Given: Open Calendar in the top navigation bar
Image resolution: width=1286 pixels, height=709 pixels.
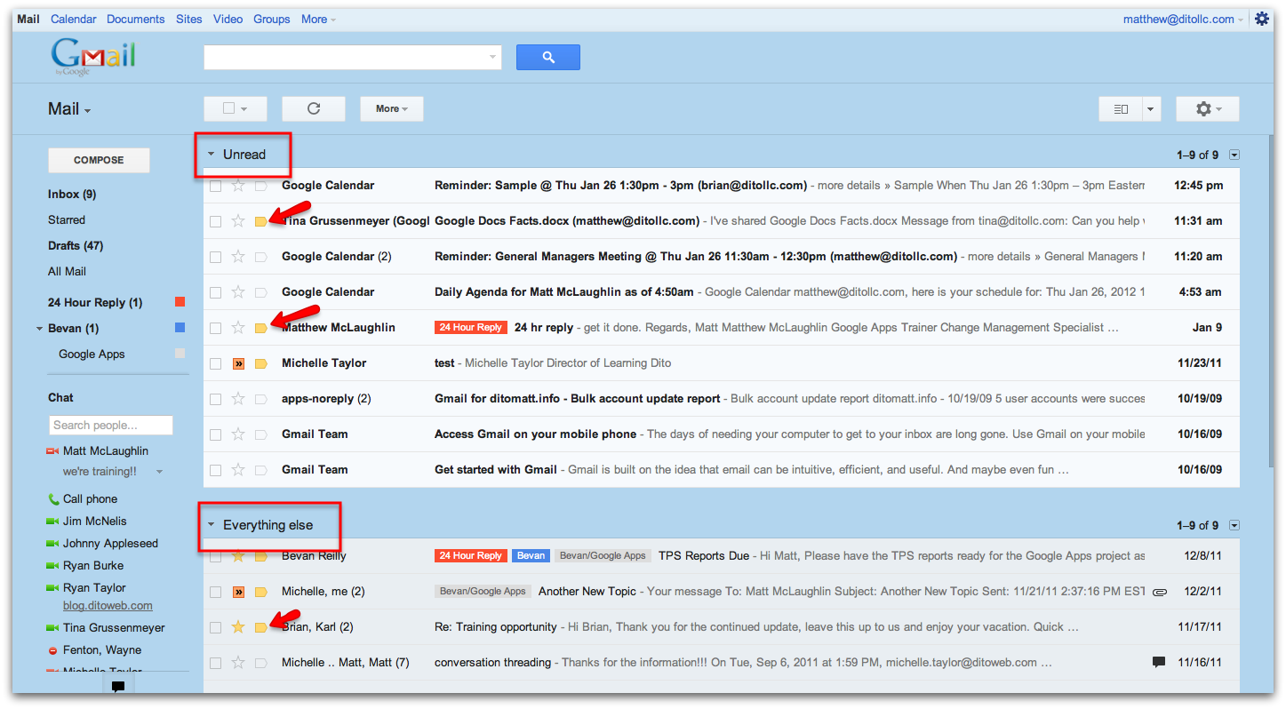Looking at the screenshot, I should click(73, 19).
